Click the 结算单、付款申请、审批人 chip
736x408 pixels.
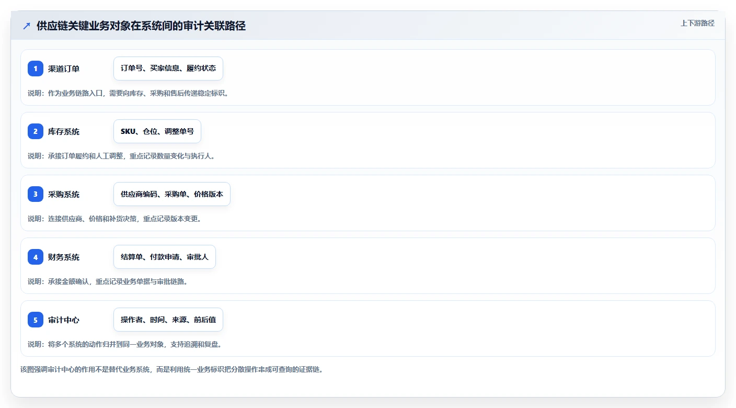(165, 257)
